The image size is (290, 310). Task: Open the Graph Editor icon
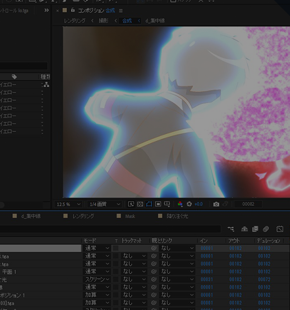(x=280, y=229)
